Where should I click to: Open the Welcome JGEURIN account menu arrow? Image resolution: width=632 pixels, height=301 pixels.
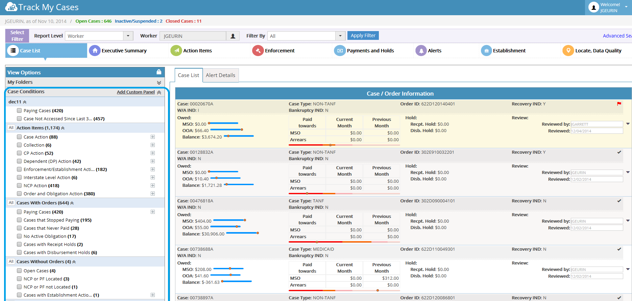(x=626, y=7)
